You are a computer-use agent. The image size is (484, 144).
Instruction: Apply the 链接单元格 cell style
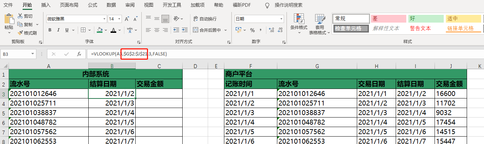(x=463, y=28)
